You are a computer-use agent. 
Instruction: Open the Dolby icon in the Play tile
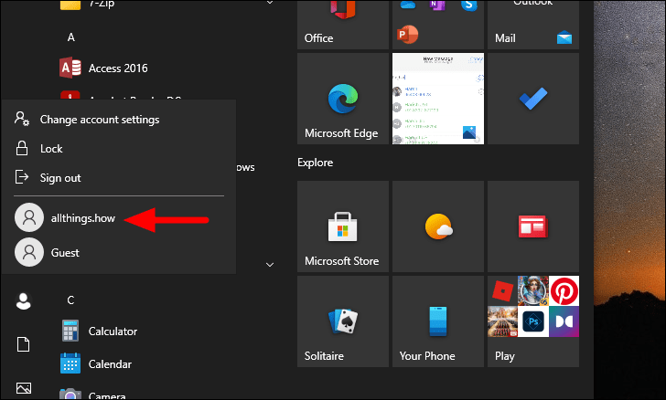coord(564,321)
